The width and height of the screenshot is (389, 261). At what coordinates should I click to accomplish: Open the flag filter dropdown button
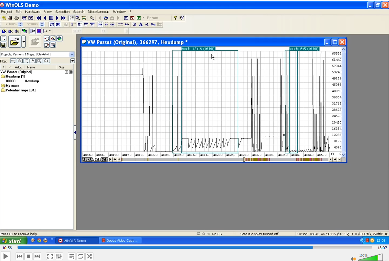tap(33, 61)
